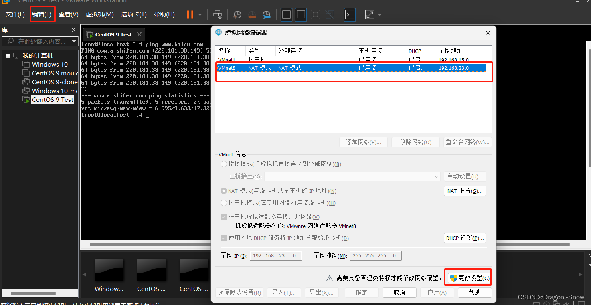Send Ctrl+Alt+Del to the virtual machine
591x305 pixels.
point(217,15)
